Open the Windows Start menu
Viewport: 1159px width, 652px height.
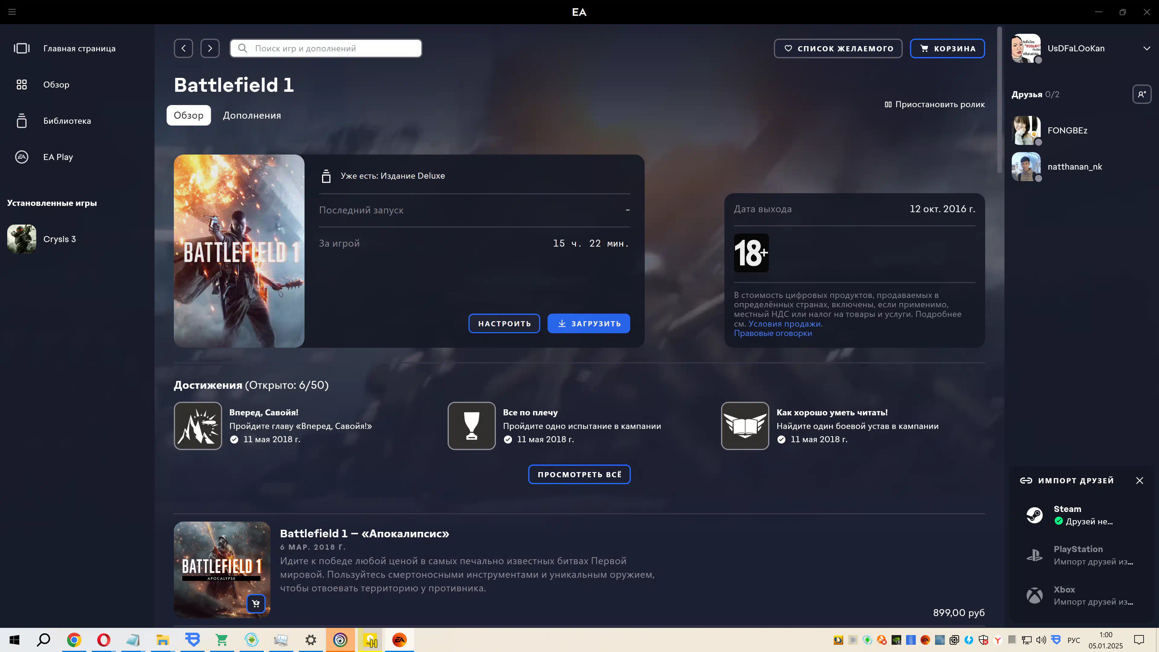click(14, 640)
